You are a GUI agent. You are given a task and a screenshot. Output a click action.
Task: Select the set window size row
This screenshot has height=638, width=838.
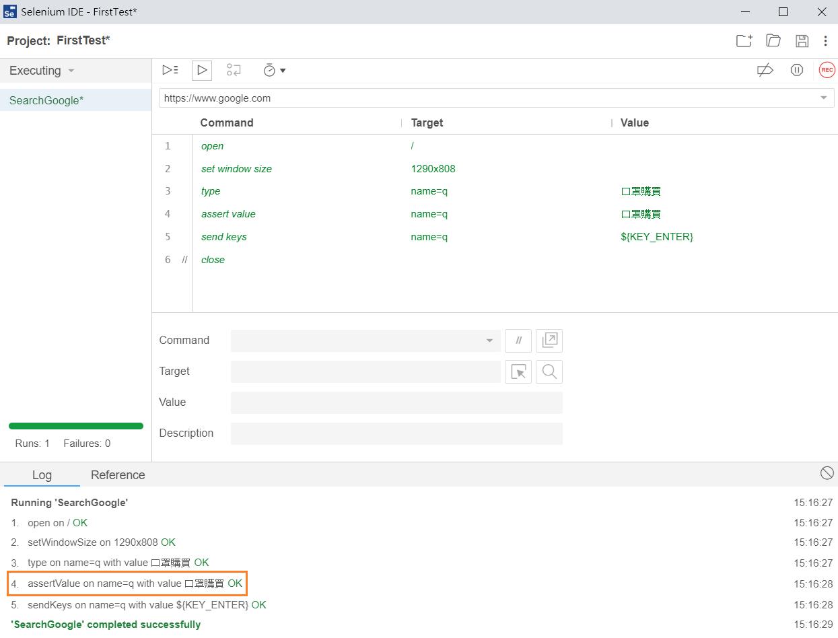pos(495,169)
